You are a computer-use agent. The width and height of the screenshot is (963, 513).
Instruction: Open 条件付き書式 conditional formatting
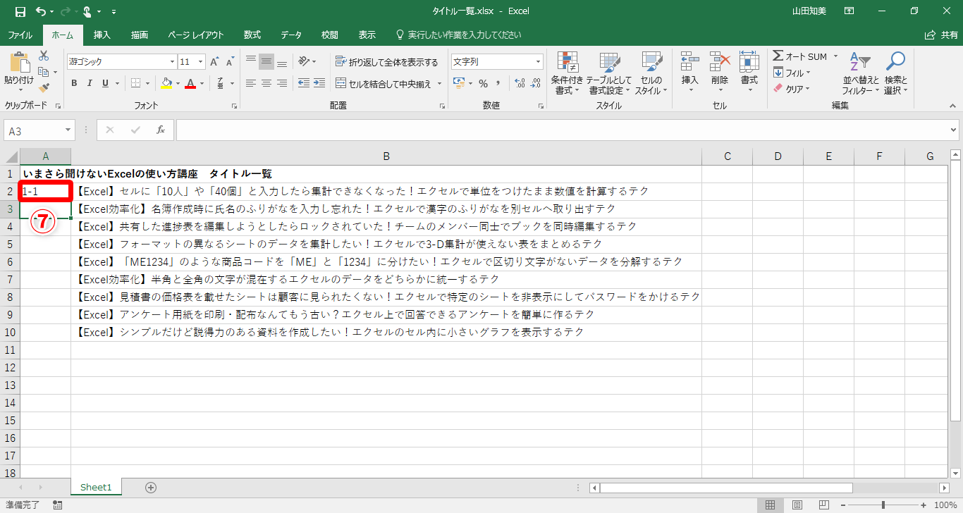(x=567, y=73)
